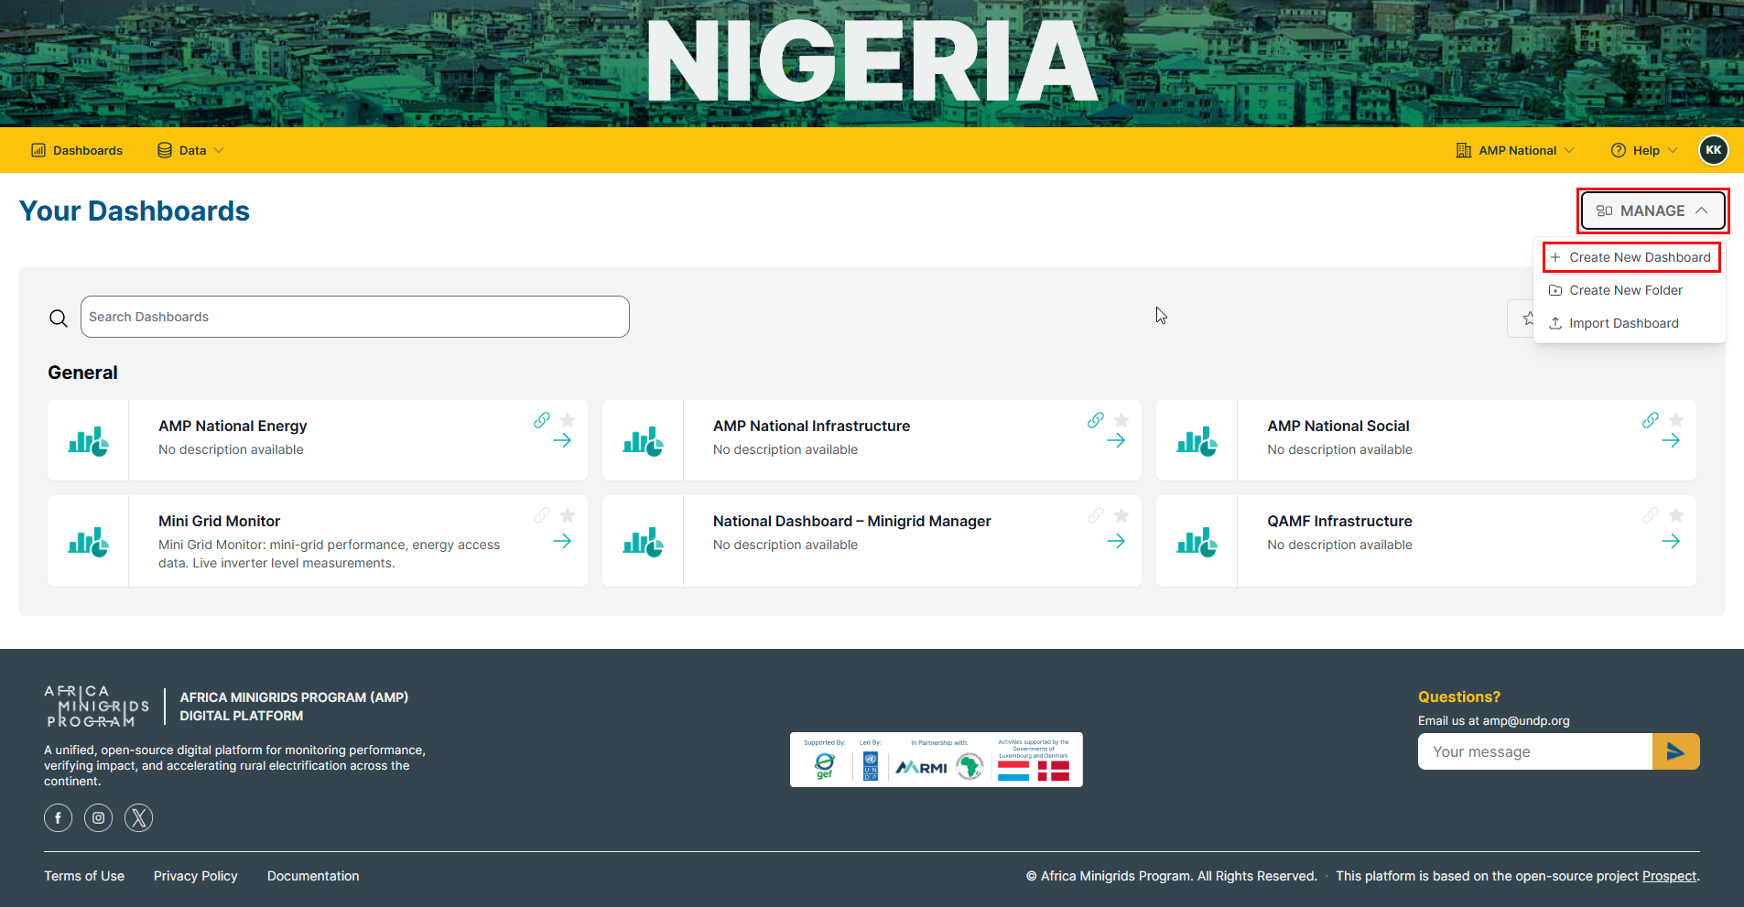Click the Data database icon in navbar
The width and height of the screenshot is (1744, 907).
click(165, 150)
